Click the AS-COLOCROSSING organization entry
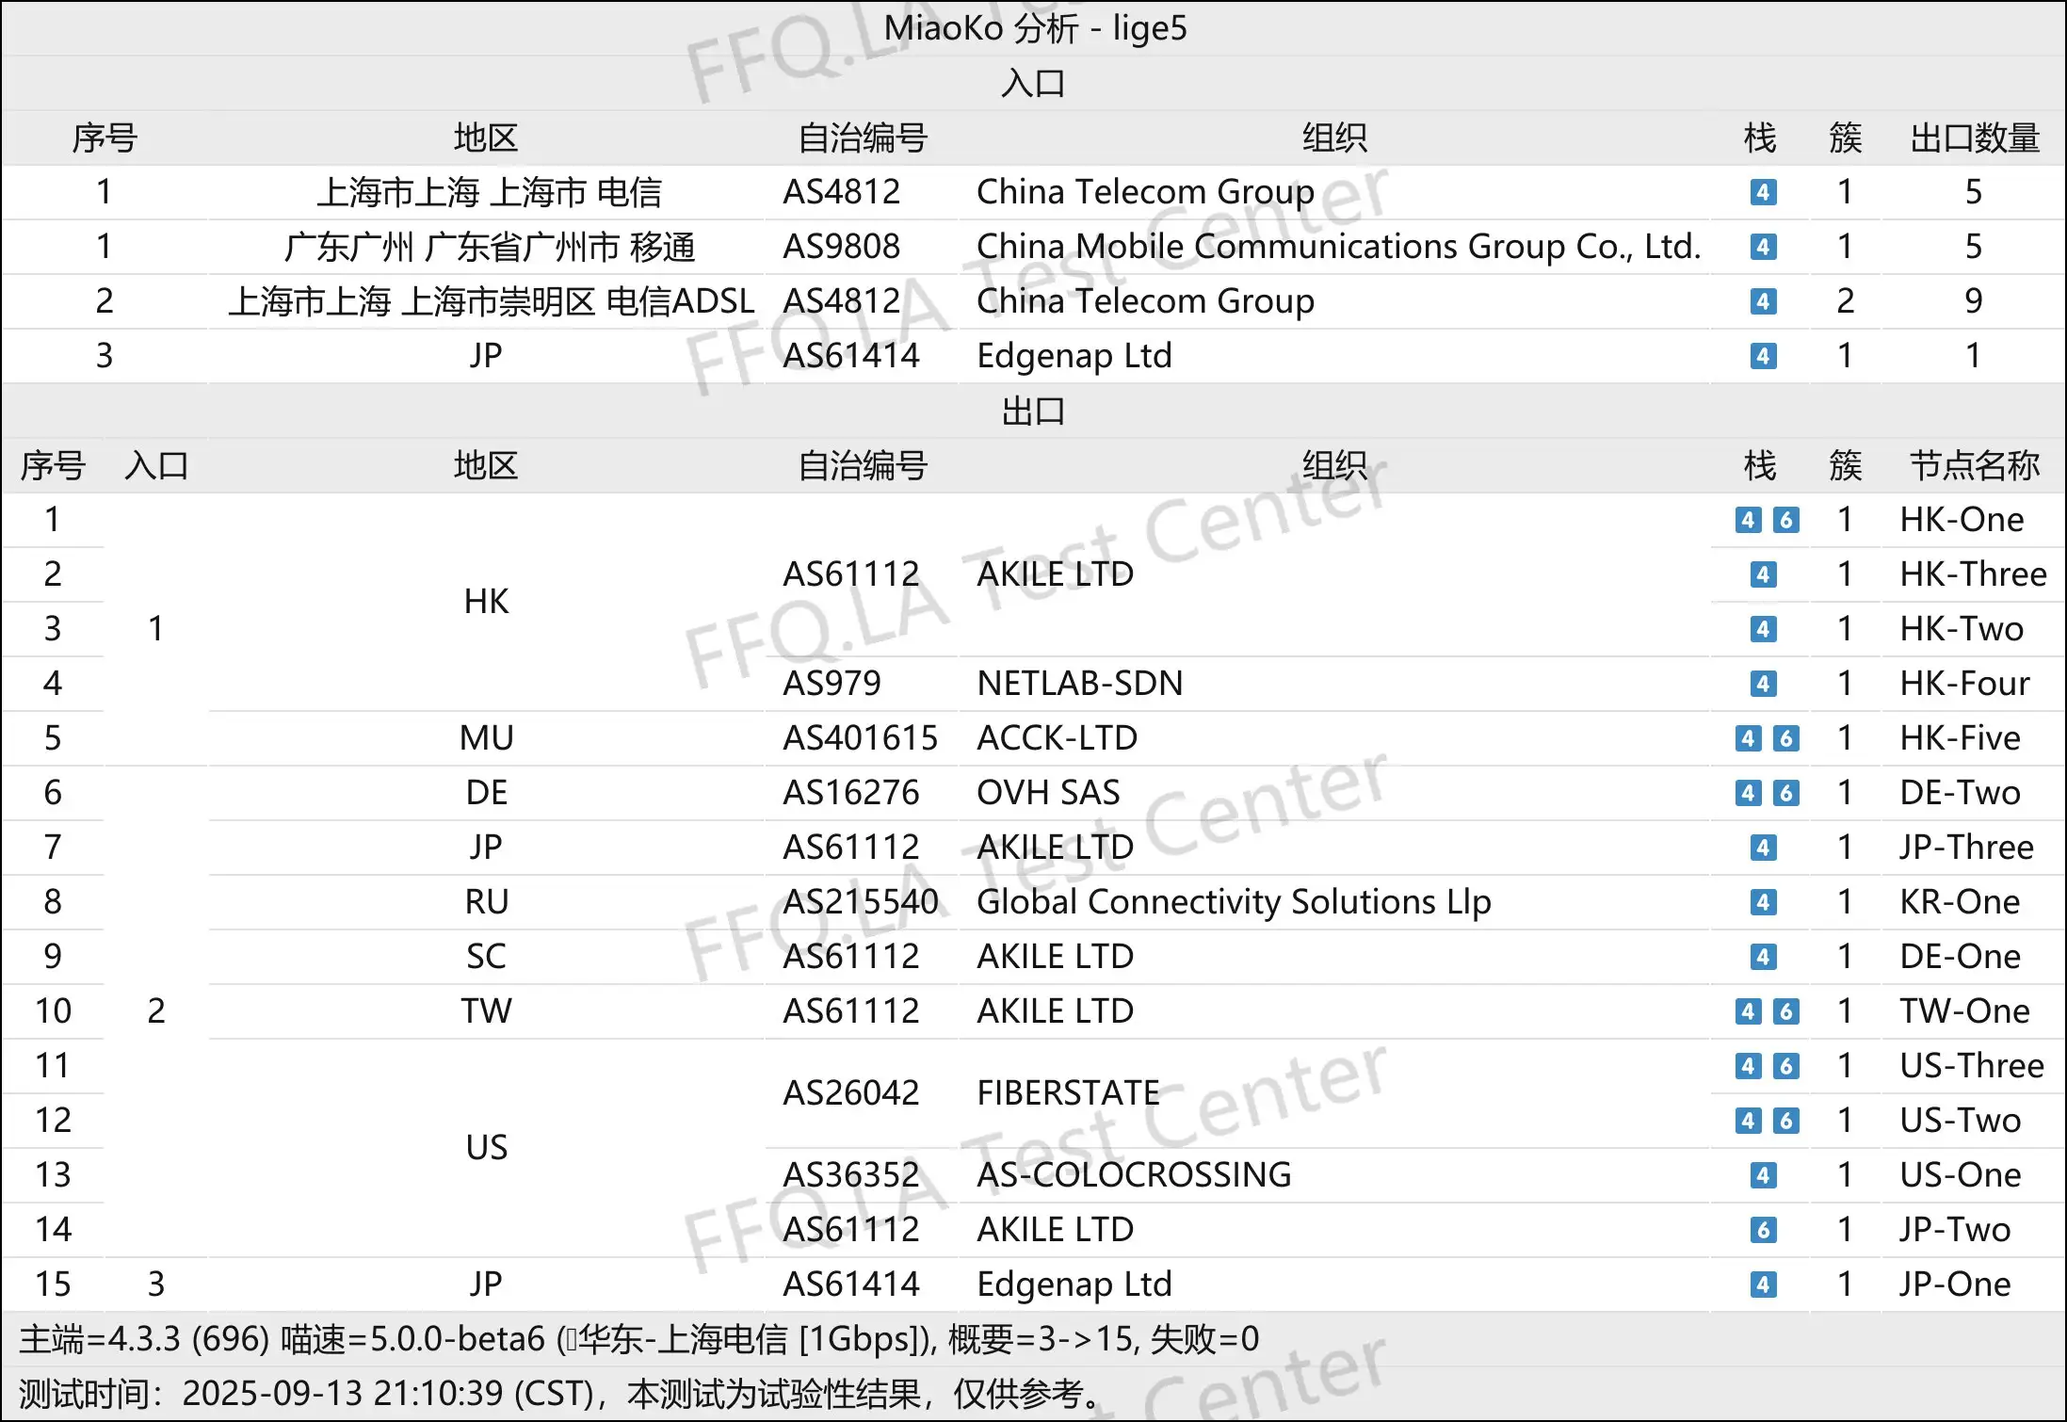The width and height of the screenshot is (2067, 1422). [x=1134, y=1175]
